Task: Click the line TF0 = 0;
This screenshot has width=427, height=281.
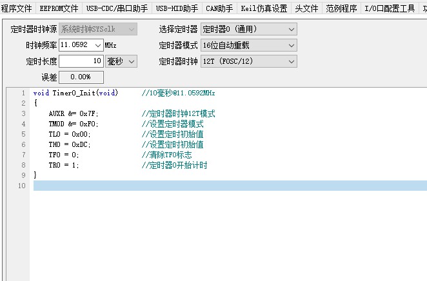Action: coord(64,155)
